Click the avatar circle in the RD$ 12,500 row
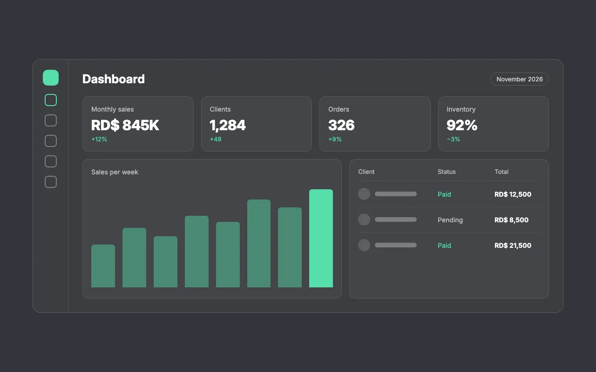Viewport: 596px width, 372px height. tap(364, 194)
